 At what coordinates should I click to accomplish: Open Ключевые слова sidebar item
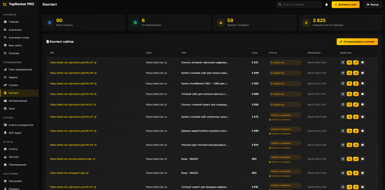pos(19,37)
